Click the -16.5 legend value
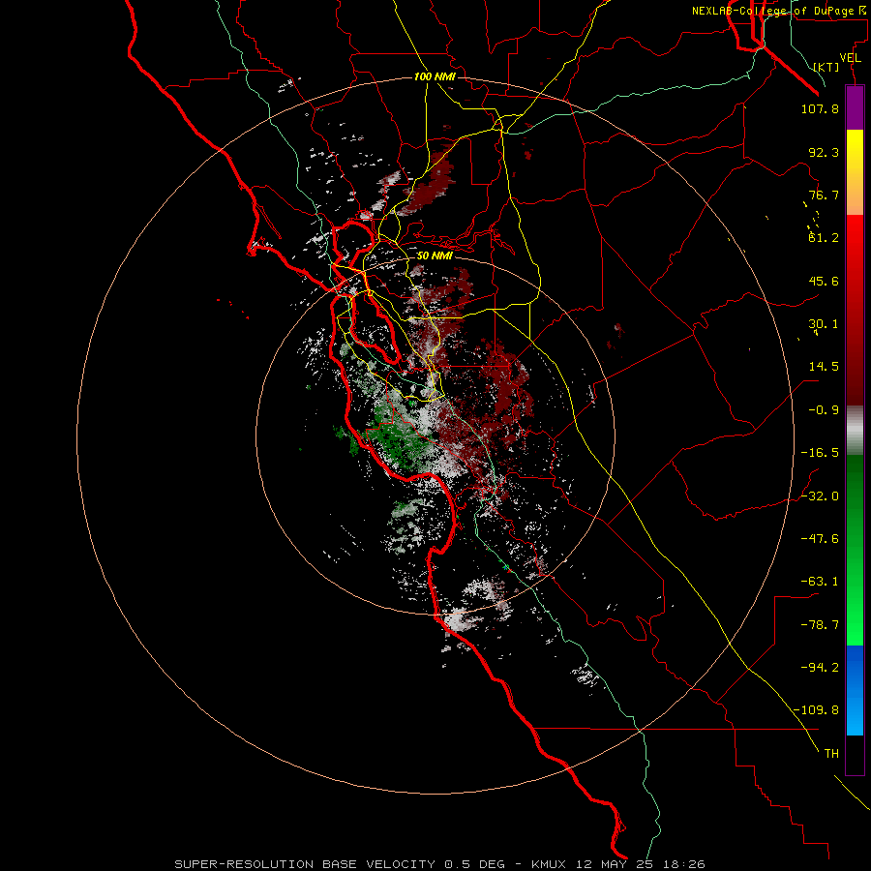This screenshot has width=871, height=871. [820, 453]
